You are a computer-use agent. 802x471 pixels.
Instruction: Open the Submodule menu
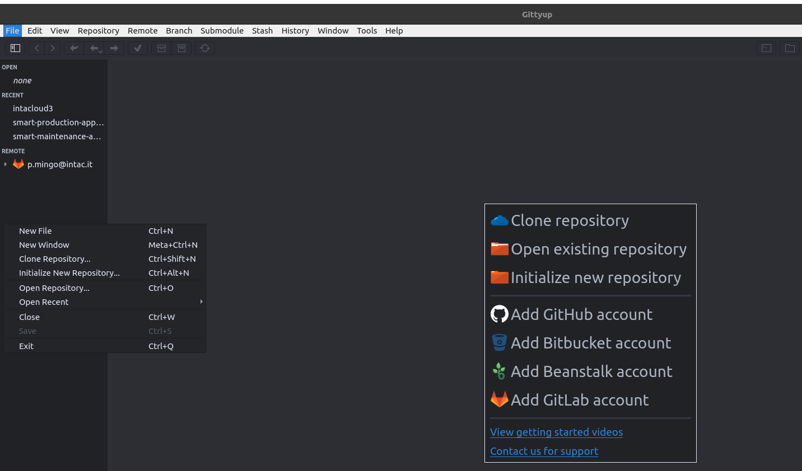[222, 31]
